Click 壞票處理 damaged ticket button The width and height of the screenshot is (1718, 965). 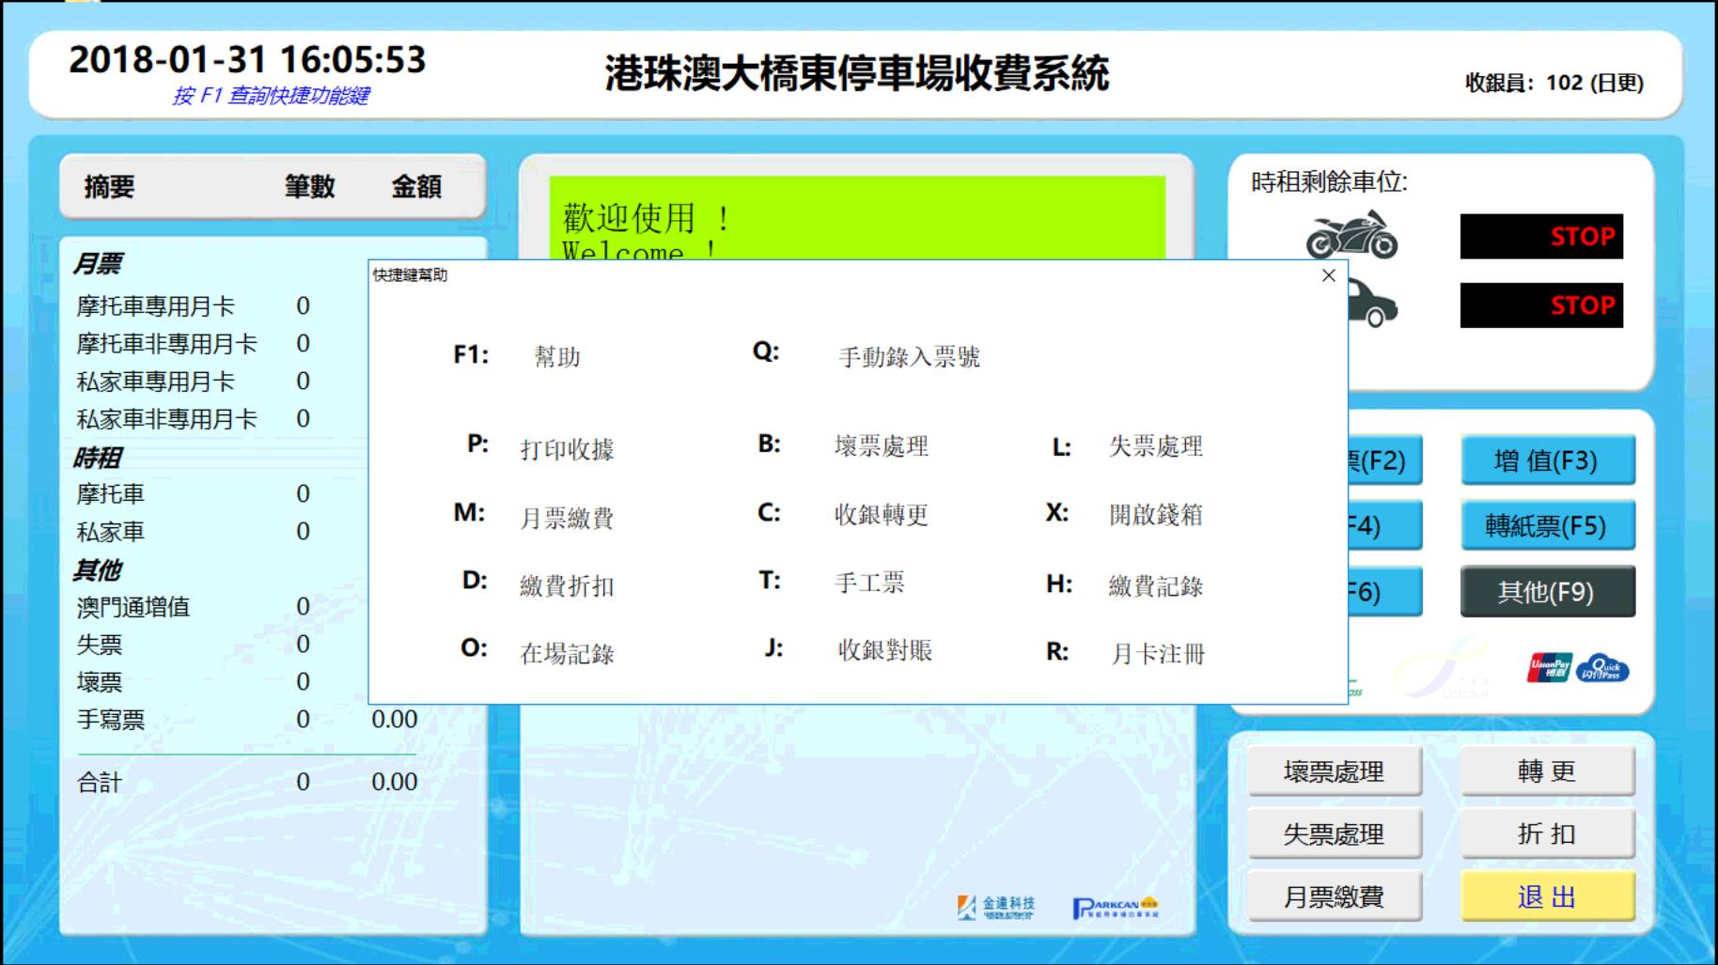[x=1334, y=770]
